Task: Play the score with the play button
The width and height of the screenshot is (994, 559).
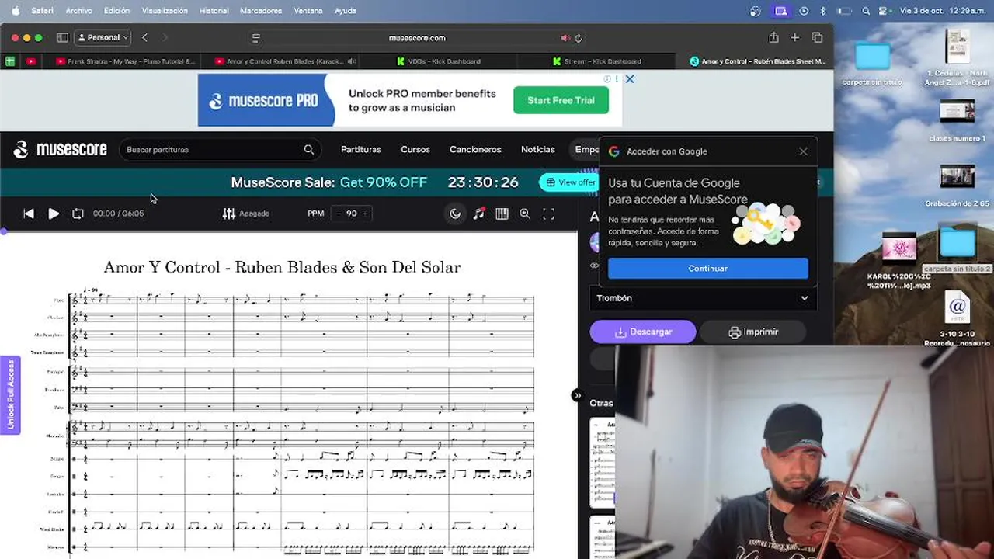Action: pos(54,214)
